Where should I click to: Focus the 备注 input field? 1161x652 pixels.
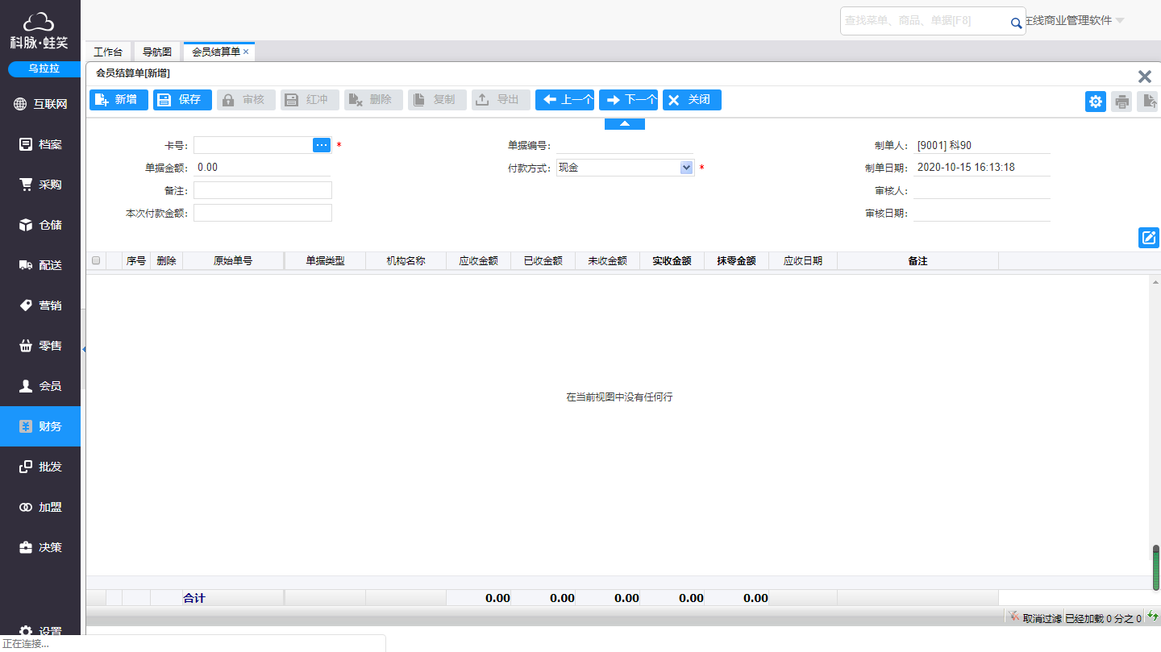pos(263,190)
